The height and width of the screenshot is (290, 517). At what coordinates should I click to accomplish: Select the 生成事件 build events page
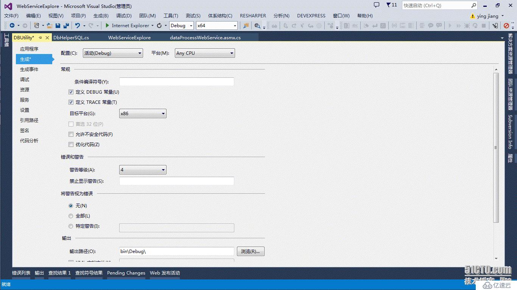click(x=29, y=69)
